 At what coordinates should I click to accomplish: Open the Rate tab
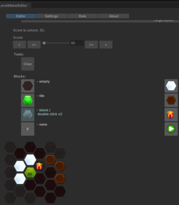[x=82, y=16]
